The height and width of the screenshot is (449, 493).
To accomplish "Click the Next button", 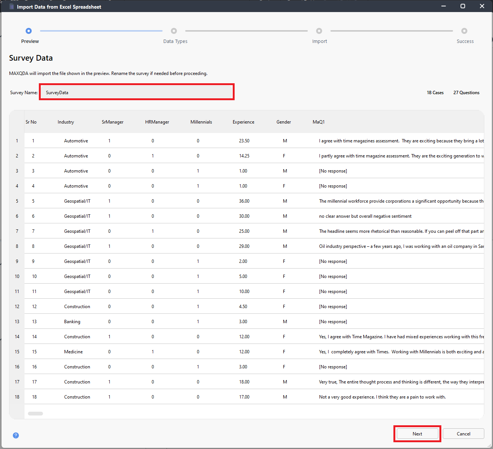I will [417, 434].
